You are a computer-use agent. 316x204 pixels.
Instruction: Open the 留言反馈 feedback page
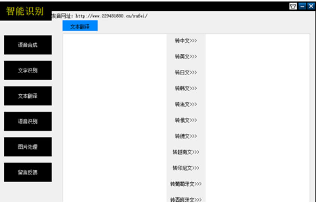[28, 172]
